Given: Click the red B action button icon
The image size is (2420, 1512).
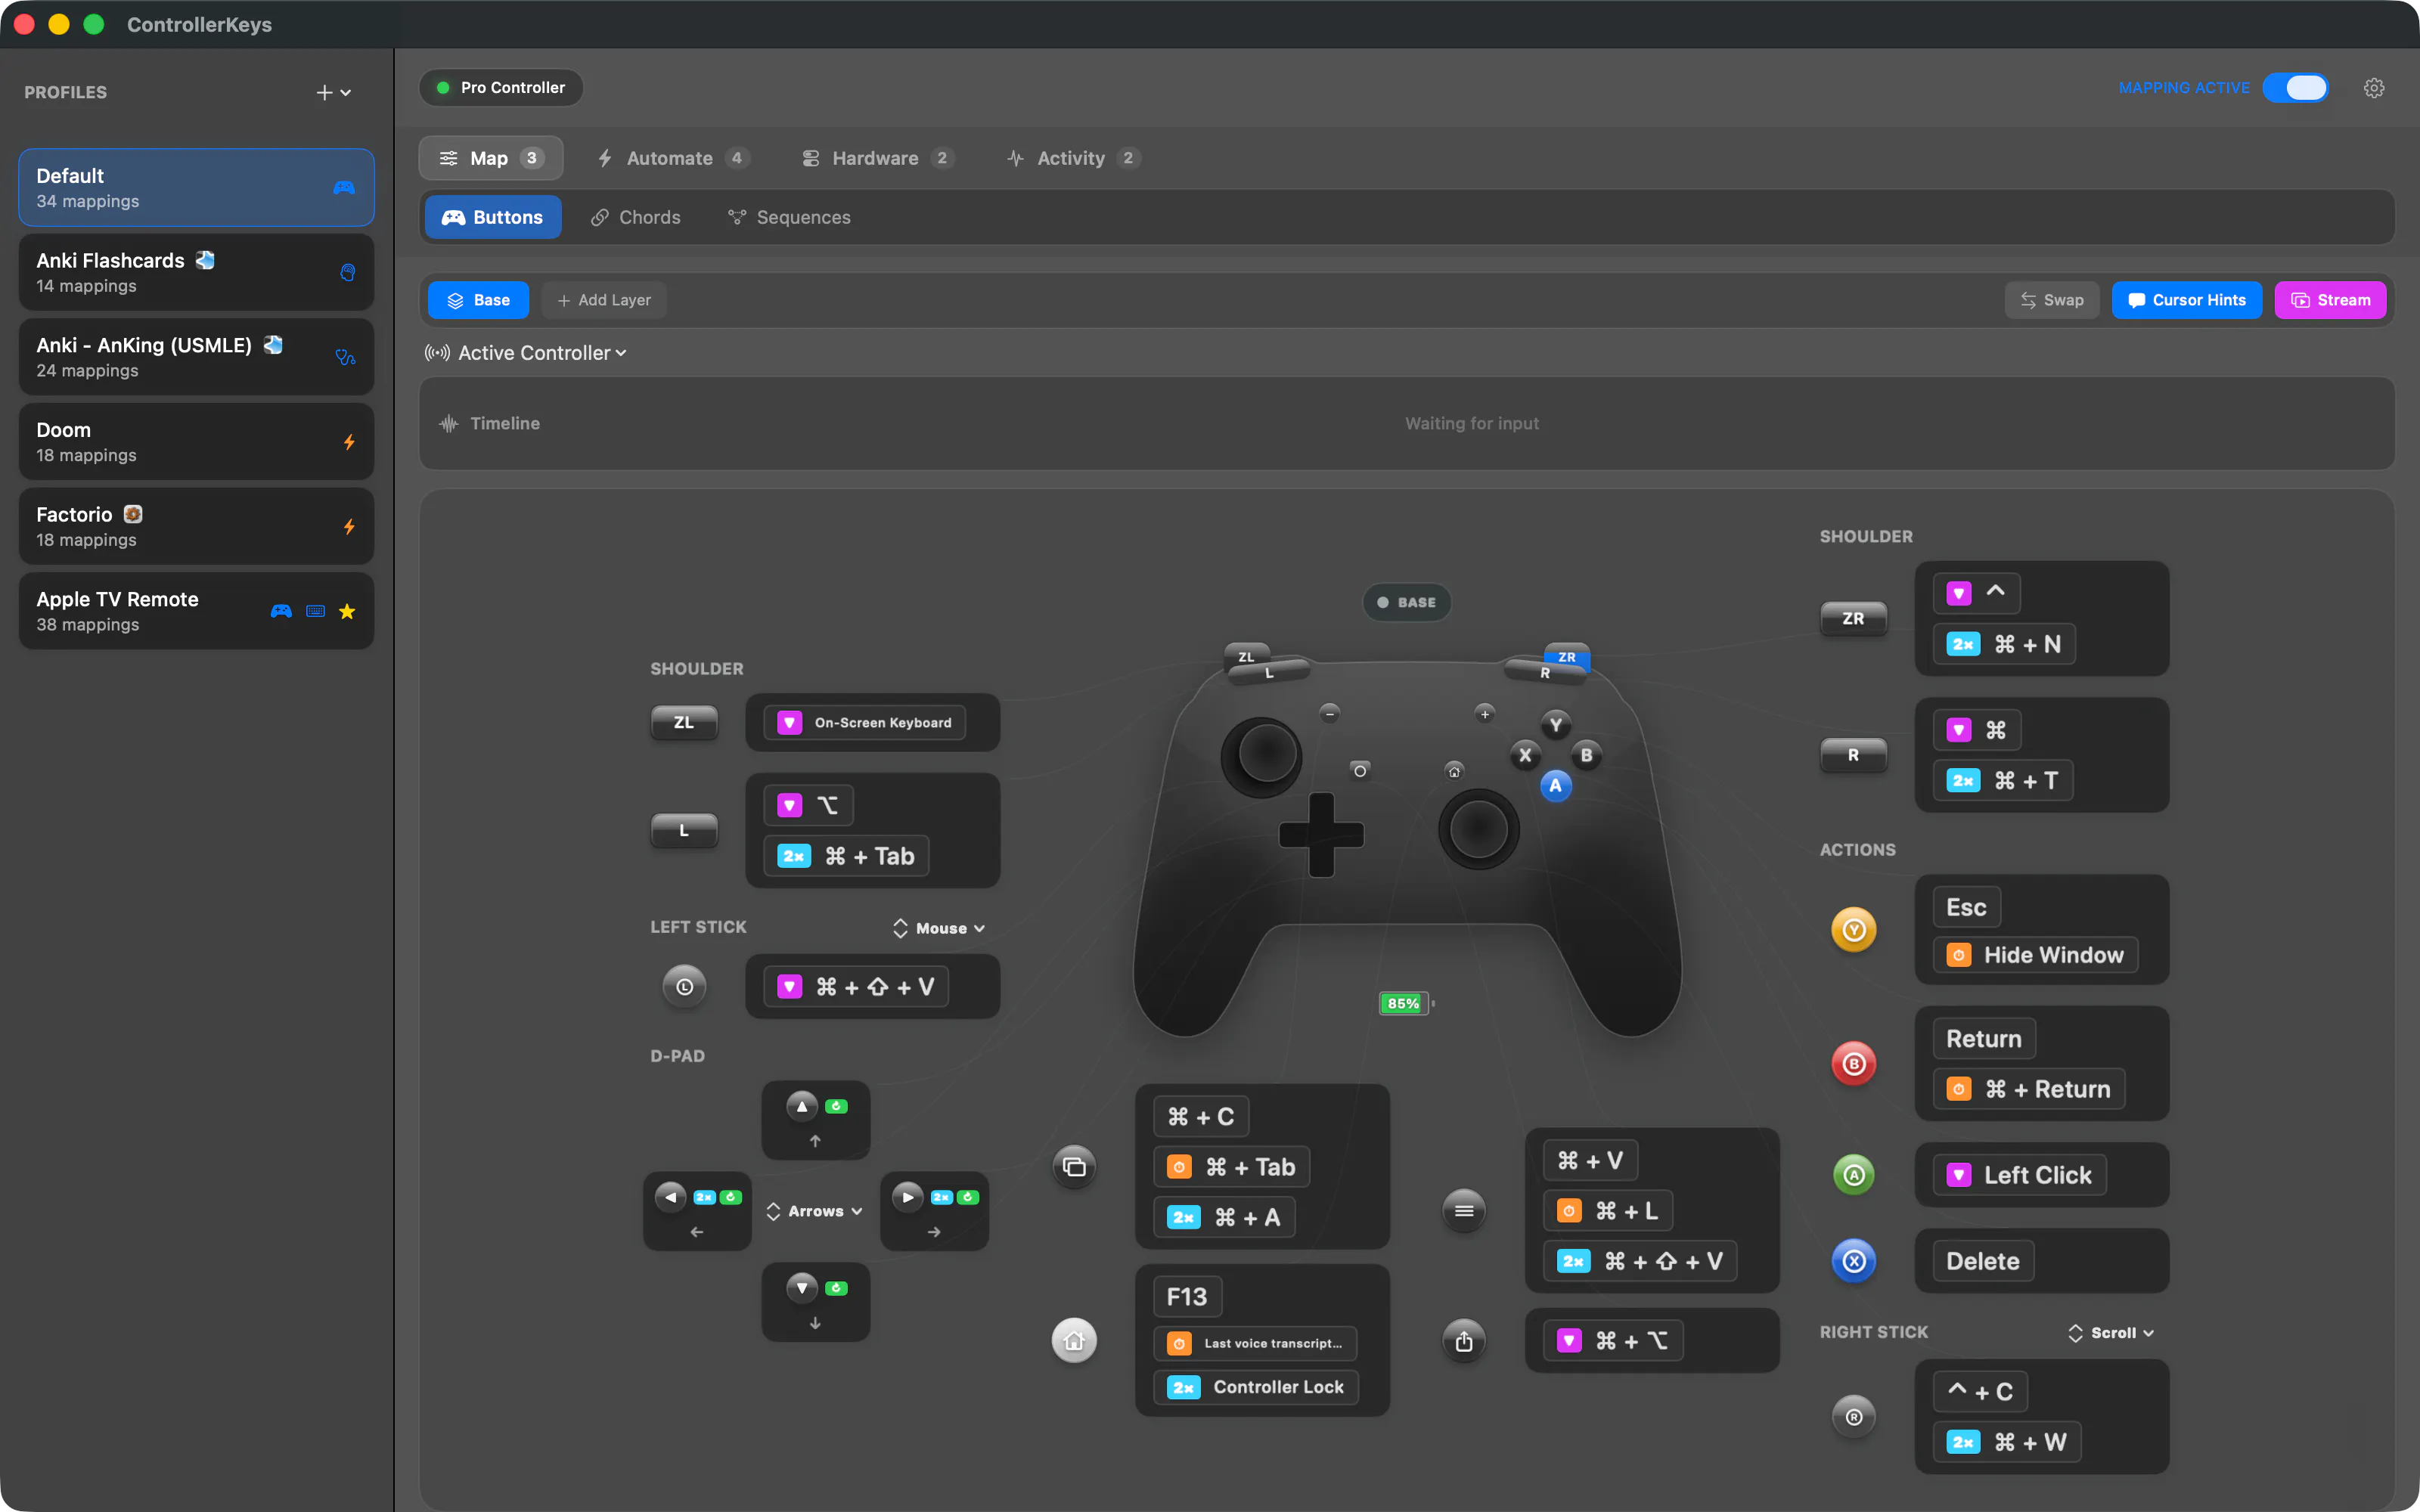Looking at the screenshot, I should coord(1853,1063).
